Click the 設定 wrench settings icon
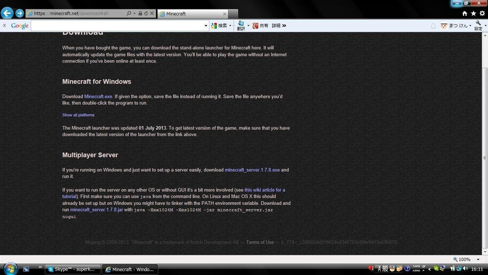Screen dimensions: 488x275 click(478, 25)
